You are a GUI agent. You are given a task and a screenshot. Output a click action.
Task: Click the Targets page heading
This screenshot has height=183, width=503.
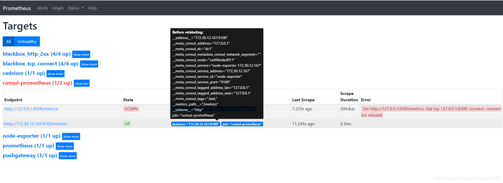[x=20, y=26]
